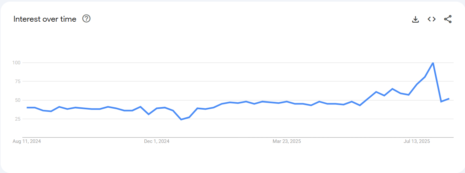Click the help question mark icon
The image size is (465, 173).
tap(87, 19)
